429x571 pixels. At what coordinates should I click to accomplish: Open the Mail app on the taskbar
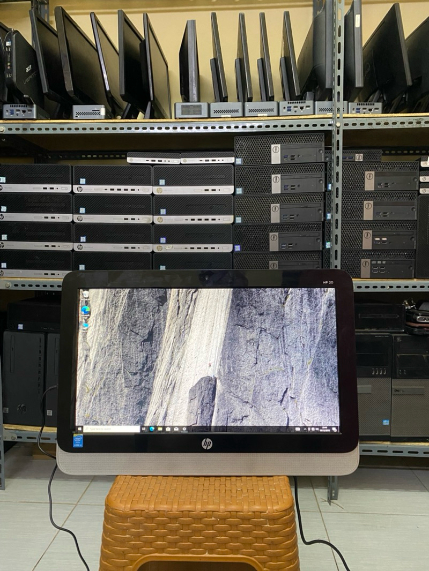click(176, 429)
